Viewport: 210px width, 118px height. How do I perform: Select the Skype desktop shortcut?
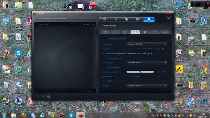coord(18,55)
